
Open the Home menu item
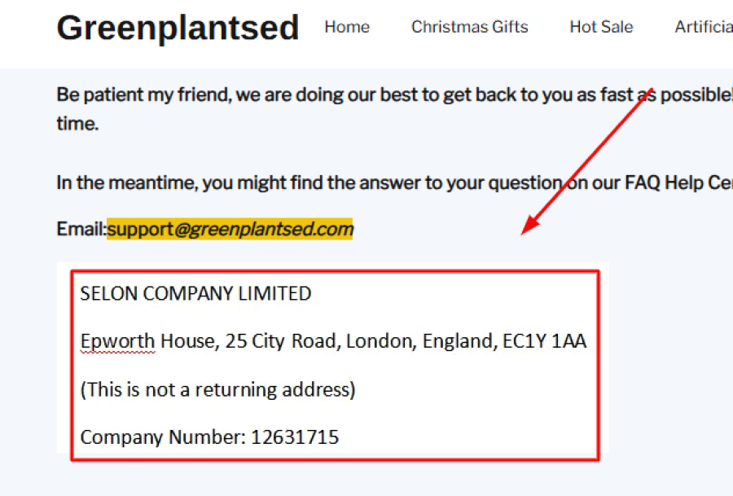(347, 27)
